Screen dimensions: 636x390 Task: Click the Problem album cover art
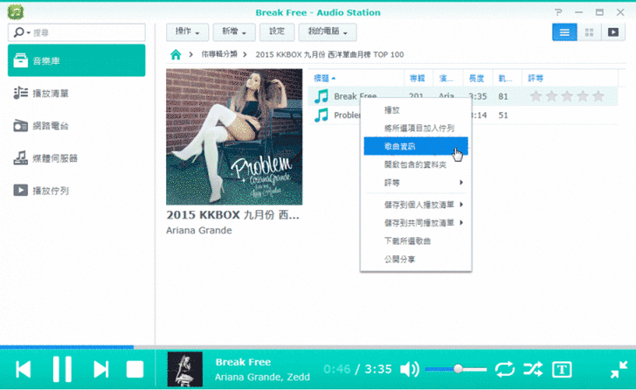(x=234, y=136)
